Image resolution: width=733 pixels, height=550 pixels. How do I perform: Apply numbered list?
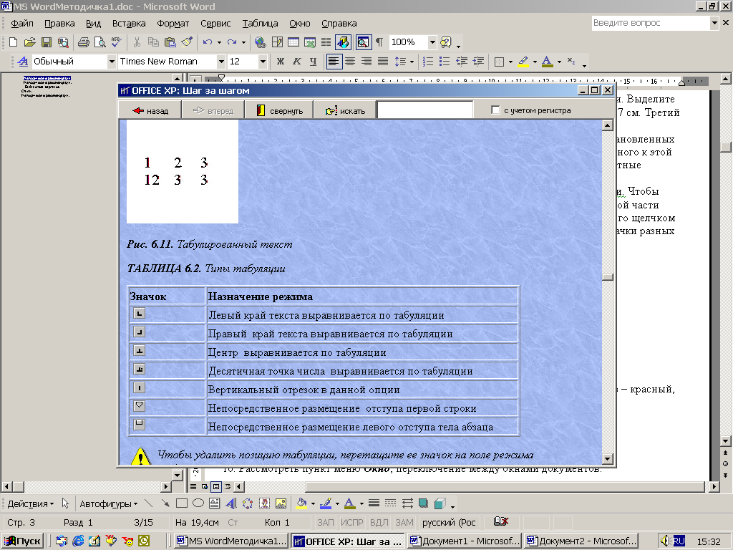click(x=428, y=62)
